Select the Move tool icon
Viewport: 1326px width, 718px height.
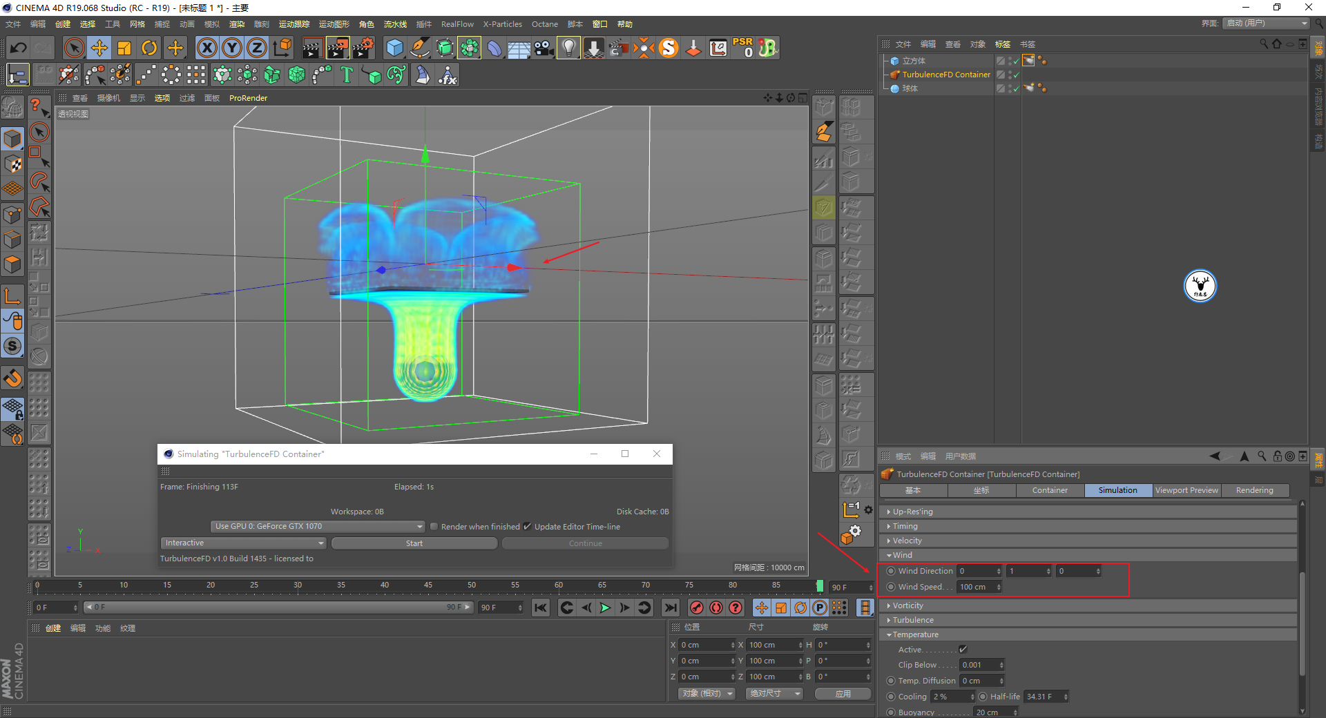pyautogui.click(x=99, y=48)
